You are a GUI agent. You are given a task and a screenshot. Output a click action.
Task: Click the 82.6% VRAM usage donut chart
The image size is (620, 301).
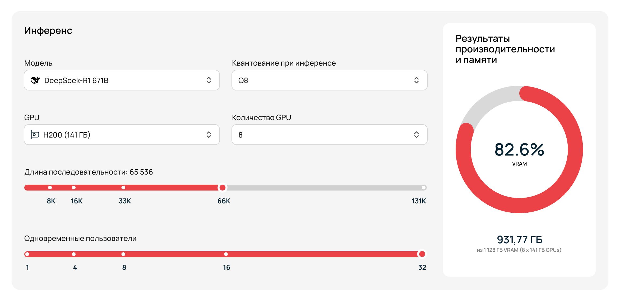[x=519, y=149]
